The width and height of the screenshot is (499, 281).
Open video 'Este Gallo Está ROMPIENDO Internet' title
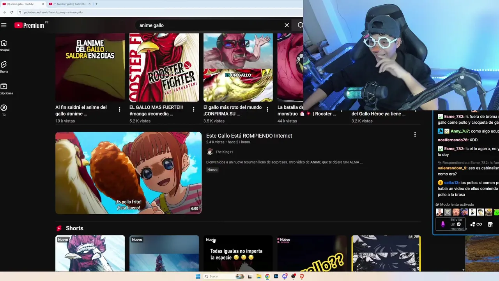[249, 136]
